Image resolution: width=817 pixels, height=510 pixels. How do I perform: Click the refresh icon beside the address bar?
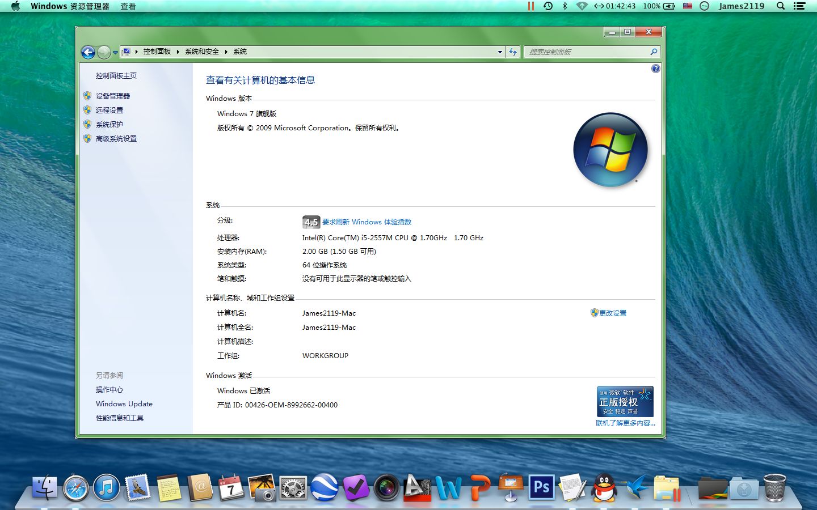click(x=512, y=52)
